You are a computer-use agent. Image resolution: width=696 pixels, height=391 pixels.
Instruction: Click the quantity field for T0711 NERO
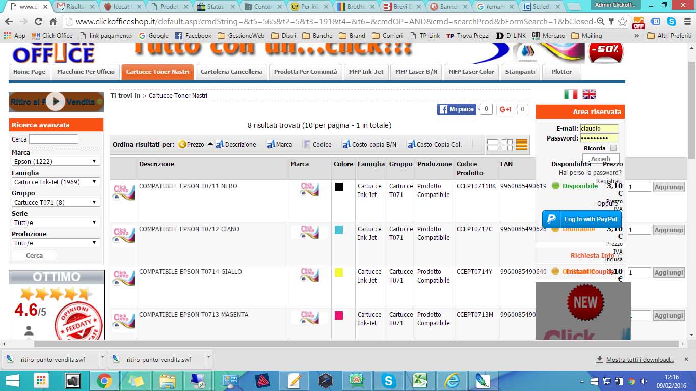click(639, 187)
